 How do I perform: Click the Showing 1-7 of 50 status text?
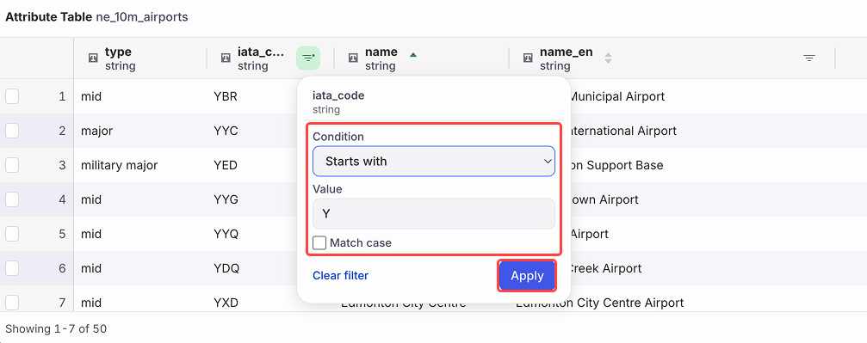click(56, 329)
